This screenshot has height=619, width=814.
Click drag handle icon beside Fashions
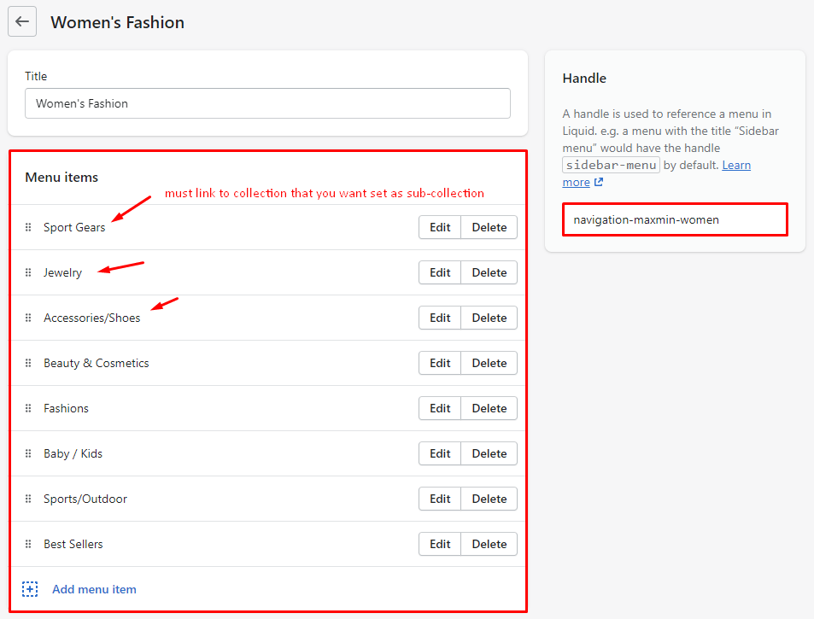[28, 409]
